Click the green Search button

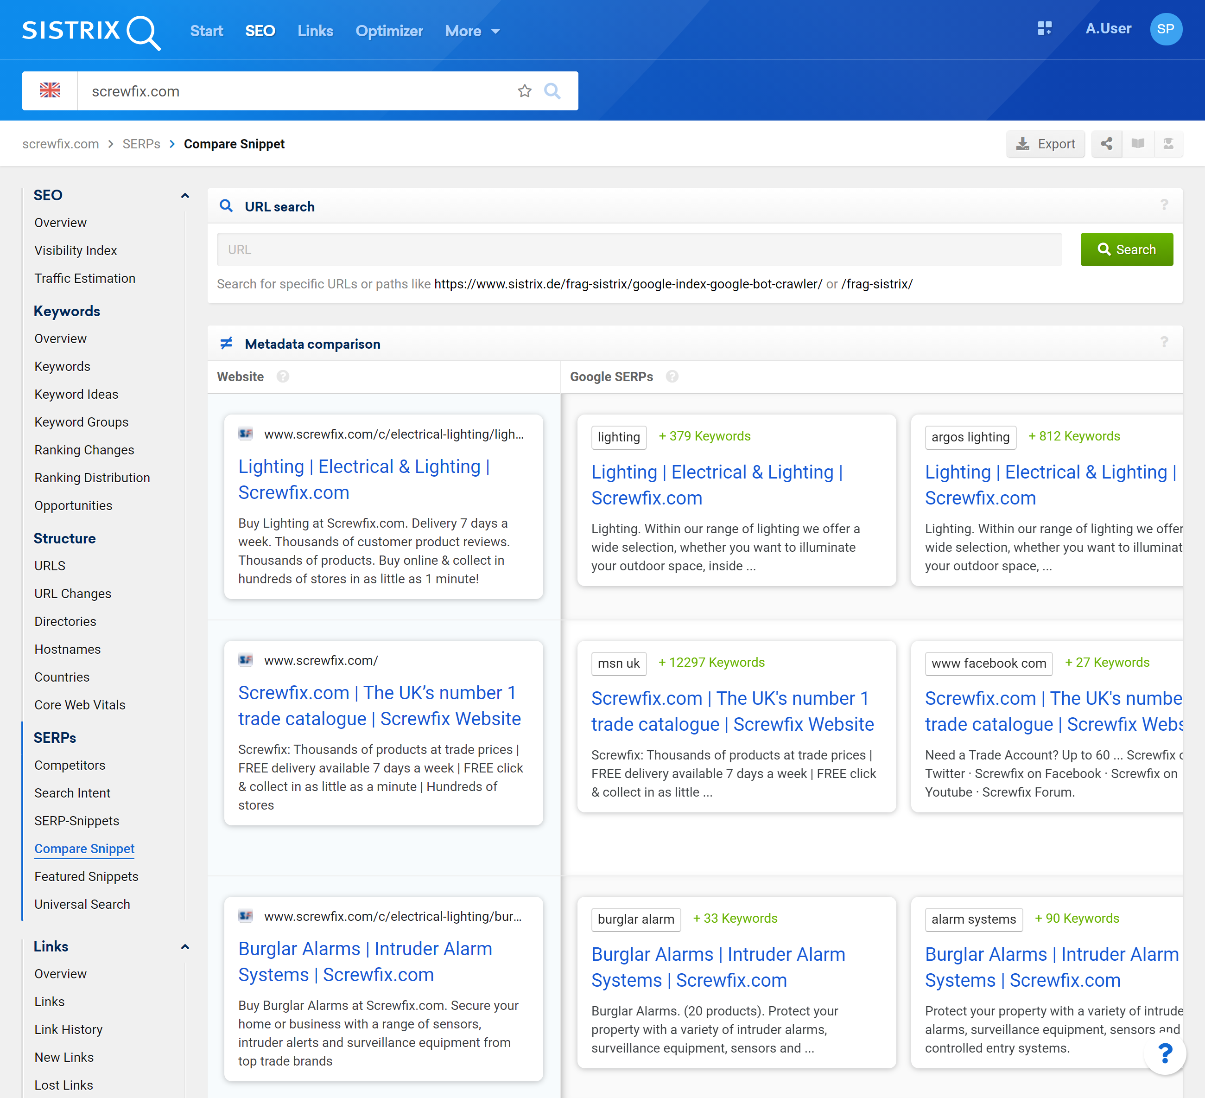(1126, 249)
